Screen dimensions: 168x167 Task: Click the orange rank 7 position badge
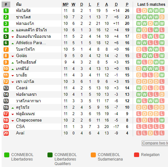(x=6, y=49)
